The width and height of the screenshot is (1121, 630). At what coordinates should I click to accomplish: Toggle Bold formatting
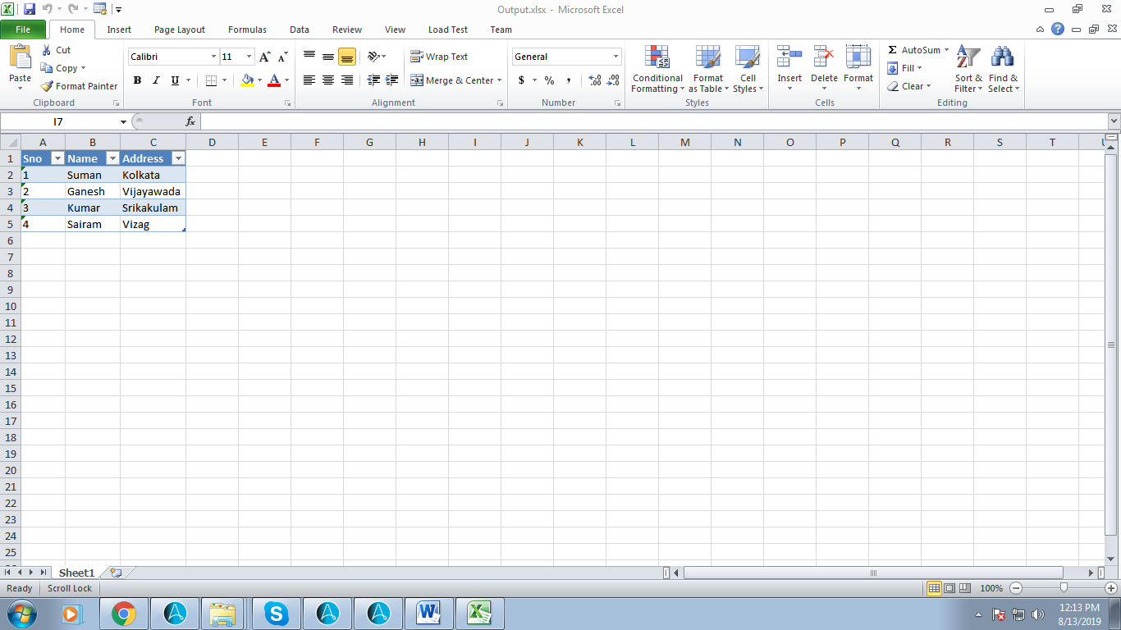[137, 80]
